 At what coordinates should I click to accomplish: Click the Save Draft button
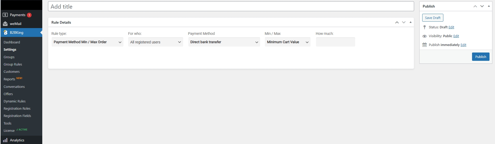coord(432,18)
